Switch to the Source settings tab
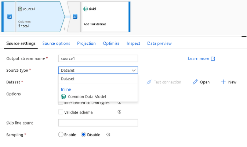The width and height of the screenshot is (247, 147). (21, 43)
